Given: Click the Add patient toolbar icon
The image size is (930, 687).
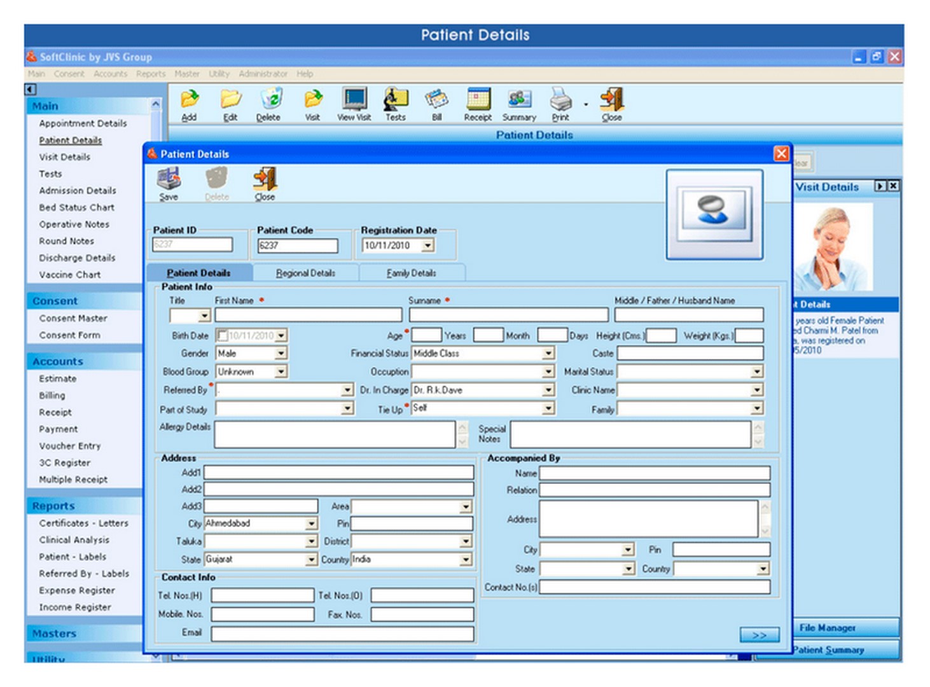Looking at the screenshot, I should click(189, 101).
